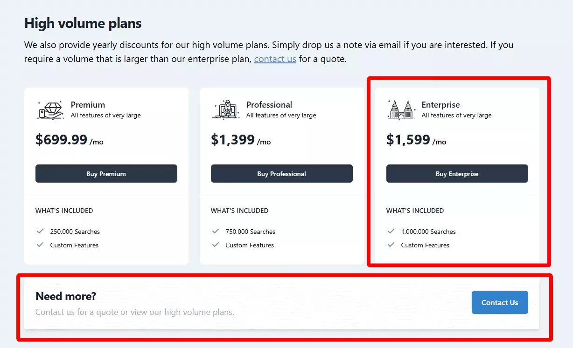573x348 pixels.
Task: Click the $1,399 Professional price
Action: [x=233, y=140]
